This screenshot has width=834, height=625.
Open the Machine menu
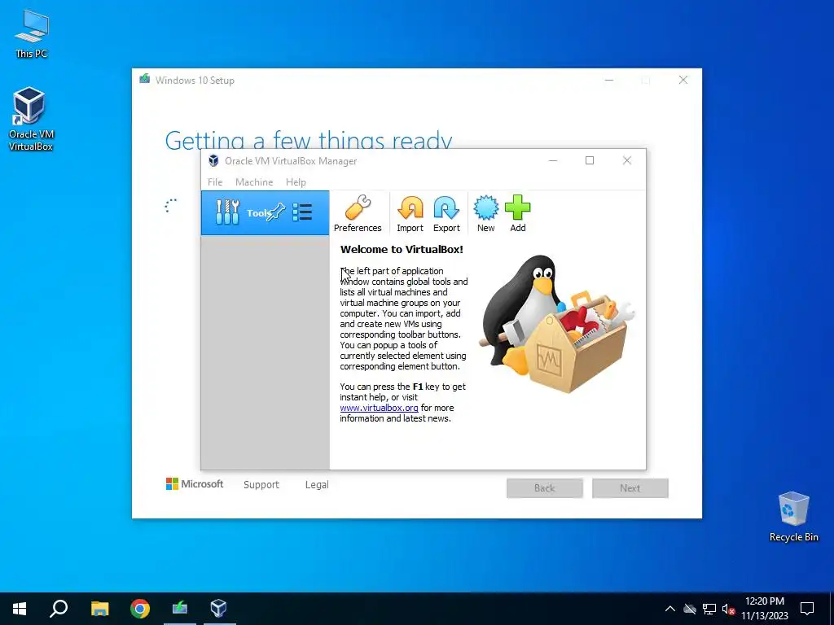pyautogui.click(x=254, y=181)
